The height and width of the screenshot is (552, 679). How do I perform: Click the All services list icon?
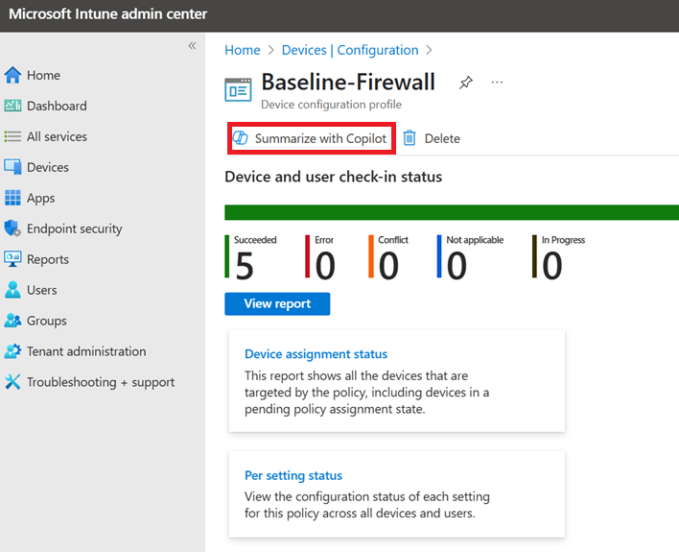tap(12, 136)
